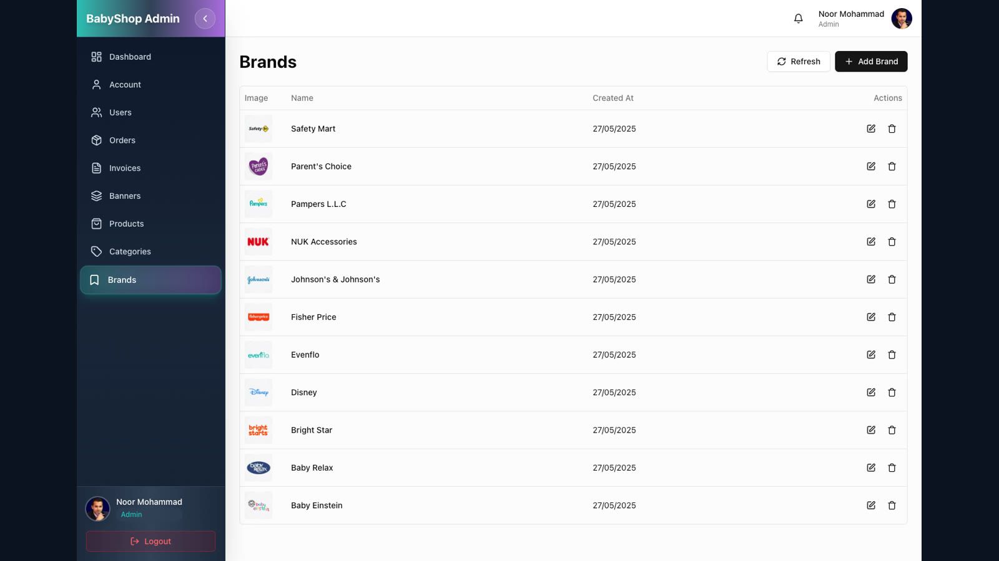Delete the Baby Relax brand
The width and height of the screenshot is (999, 561).
(x=892, y=467)
